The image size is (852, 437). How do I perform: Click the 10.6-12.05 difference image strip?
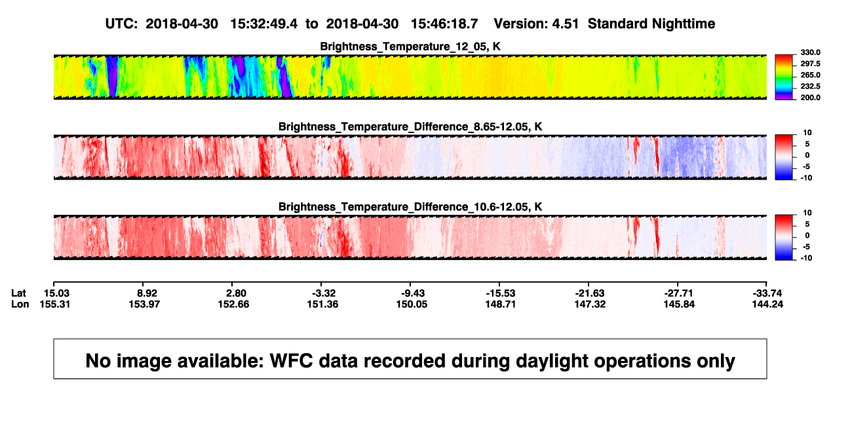coord(410,238)
